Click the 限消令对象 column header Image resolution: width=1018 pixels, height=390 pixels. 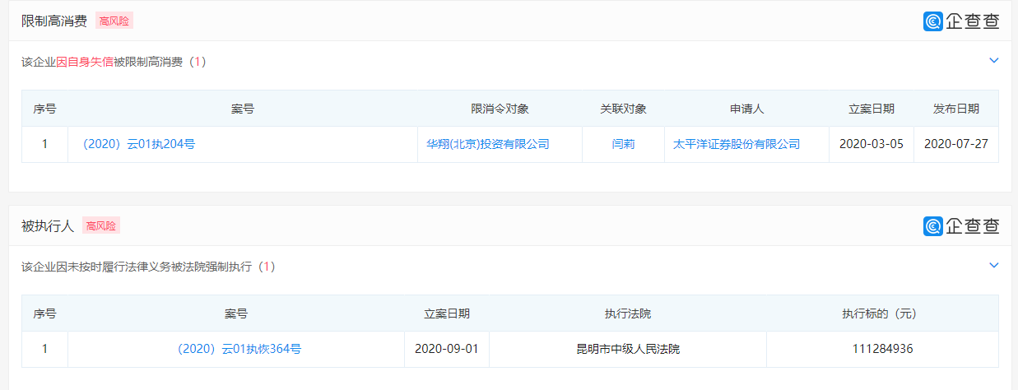click(500, 109)
